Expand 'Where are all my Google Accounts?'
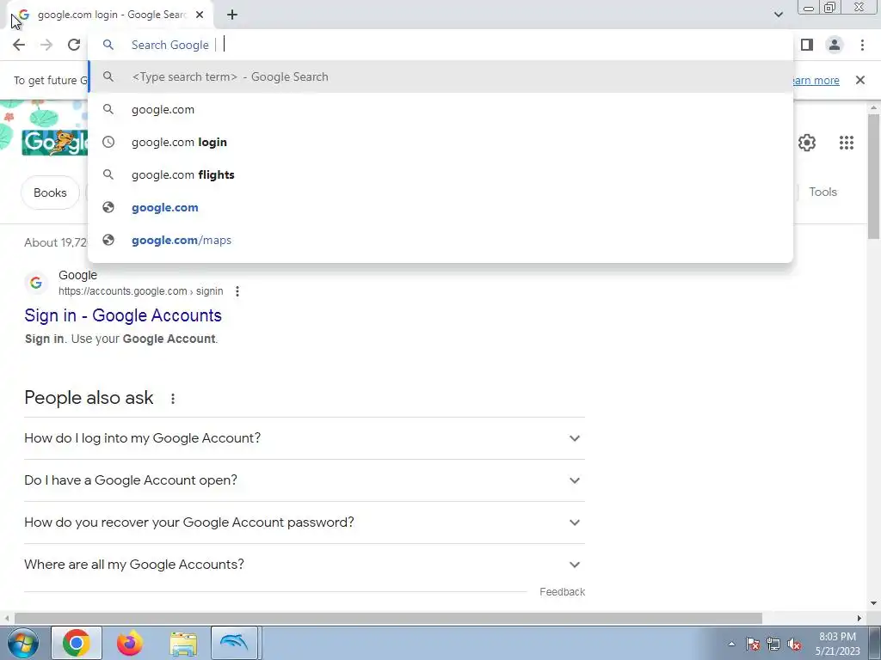Viewport: 881px width, 660px height. tap(304, 565)
